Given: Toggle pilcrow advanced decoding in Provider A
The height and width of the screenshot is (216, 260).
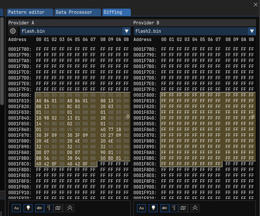Looking at the screenshot, I should click(x=49, y=208).
